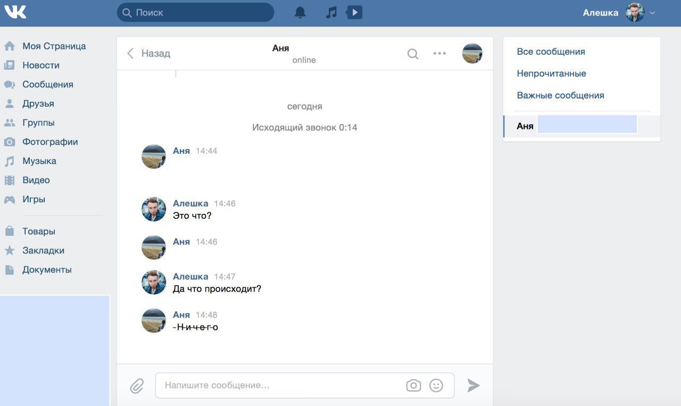
Task: Click the VK logo in the header
Action: tap(15, 12)
